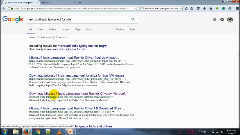Open 'Download microsoft indic language tool for oriya for free (Windows)'
This screenshot has height=135, width=240.
tap(76, 76)
